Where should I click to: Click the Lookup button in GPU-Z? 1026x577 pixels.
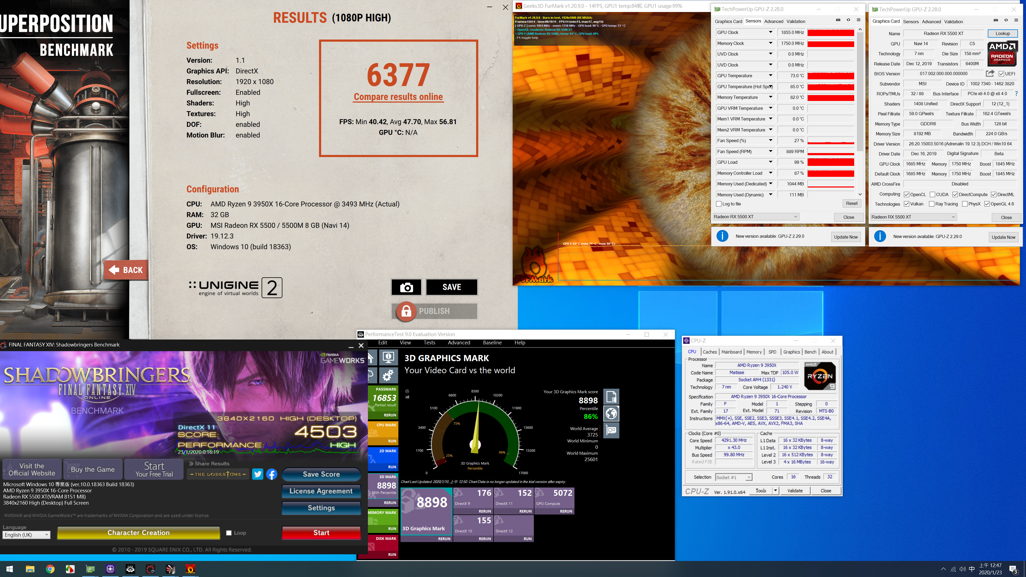(x=1002, y=33)
